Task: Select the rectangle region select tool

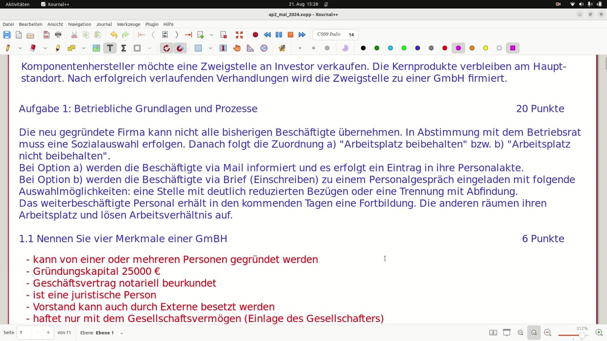Action: (198, 48)
